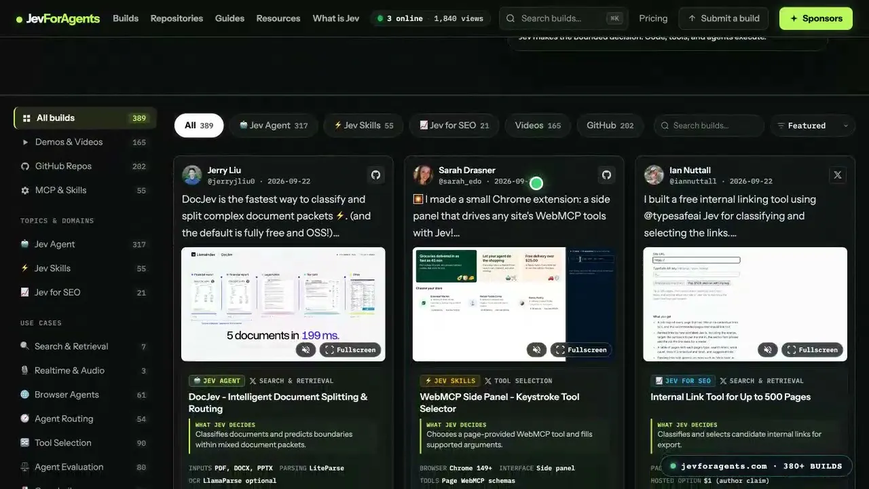
Task: Open the Repositories nav menu
Action: tap(177, 18)
